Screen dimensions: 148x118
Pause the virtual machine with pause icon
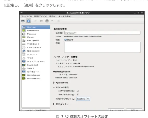point(41,21)
